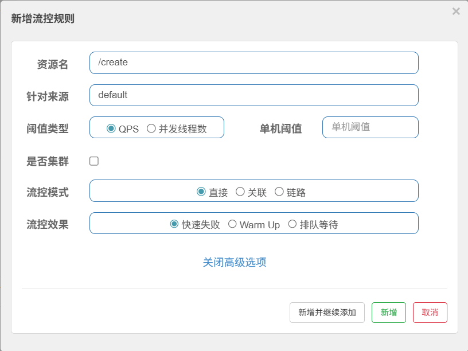Choose 并发线程数 as threshold type
The width and height of the screenshot is (468, 351).
coord(151,128)
